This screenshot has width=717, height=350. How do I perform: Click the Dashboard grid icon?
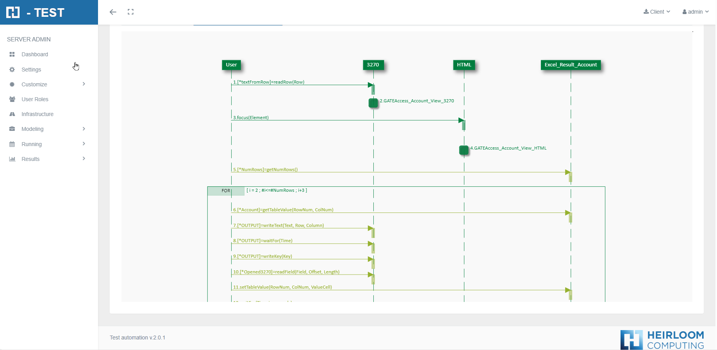point(12,54)
